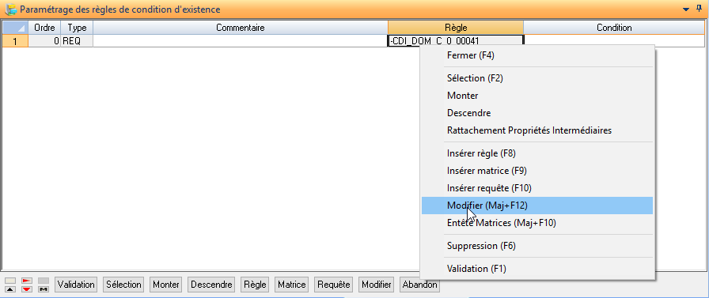The width and height of the screenshot is (709, 298).
Task: Click the Validation button
Action: click(x=76, y=285)
